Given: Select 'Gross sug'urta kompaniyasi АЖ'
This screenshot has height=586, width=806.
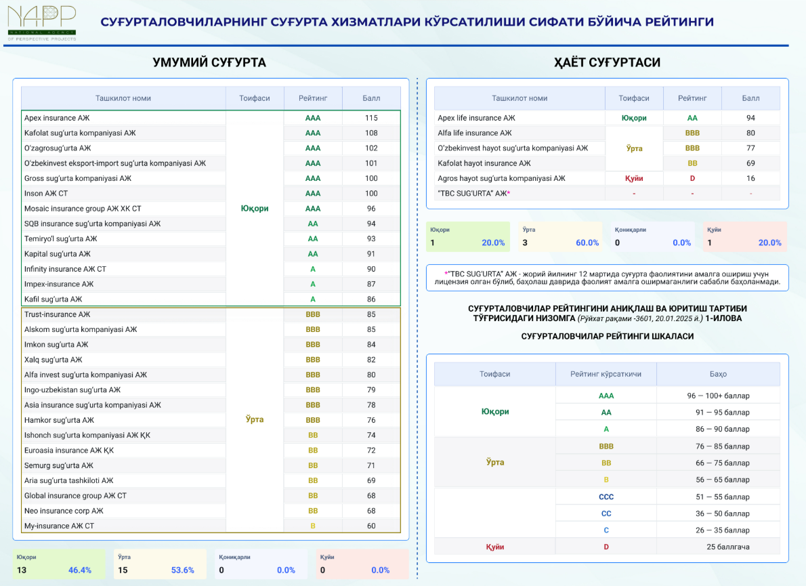Looking at the screenshot, I should click(x=78, y=178).
